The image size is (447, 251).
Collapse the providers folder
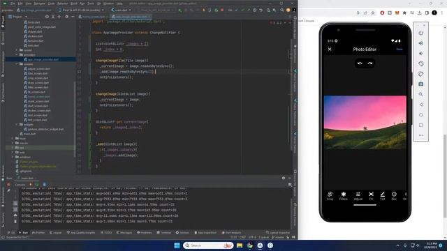17,54
